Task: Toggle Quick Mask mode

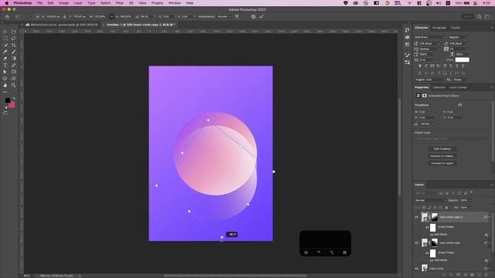Action: (x=5, y=113)
